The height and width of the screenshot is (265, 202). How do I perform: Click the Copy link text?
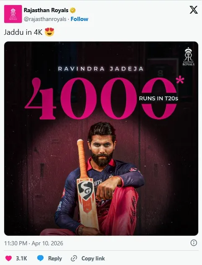pyautogui.click(x=93, y=258)
